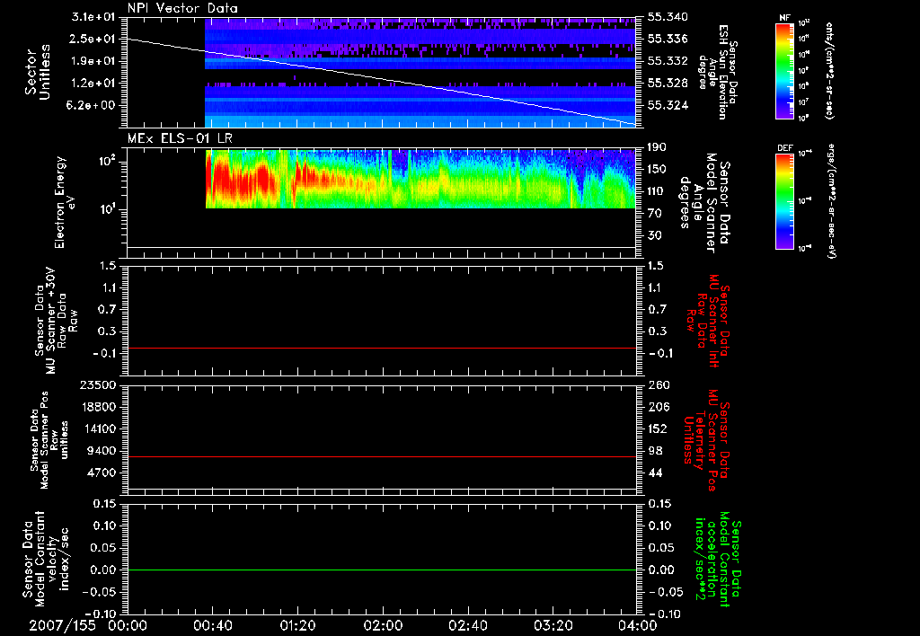Screen dimensions: 920x636
Task: Click the '1.9e+01' sector axis tick label
Action: pyautogui.click(x=93, y=61)
